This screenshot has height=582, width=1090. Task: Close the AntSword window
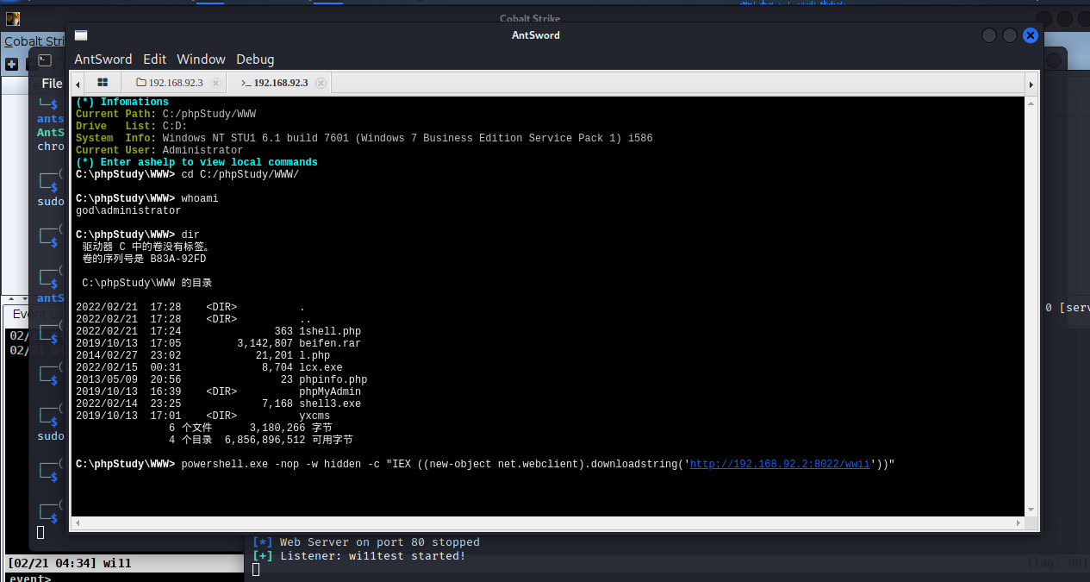point(1031,35)
